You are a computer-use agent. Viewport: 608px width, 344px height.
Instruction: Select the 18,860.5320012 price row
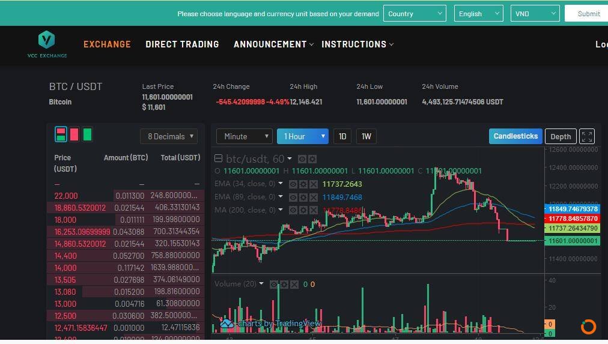[x=125, y=208]
